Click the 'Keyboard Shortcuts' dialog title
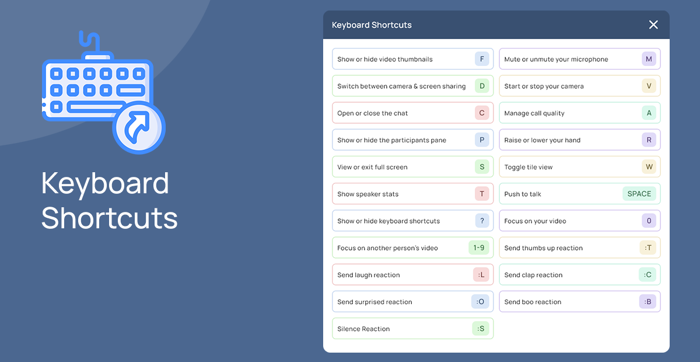 [372, 25]
